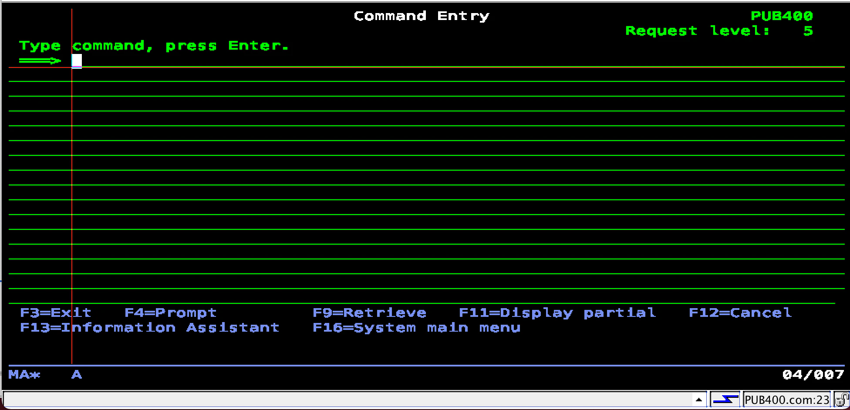Select F4=Prompt function key
Screen dimensions: 850x410
tap(171, 313)
